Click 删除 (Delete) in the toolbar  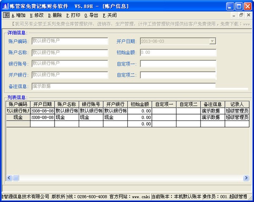click(x=55, y=15)
